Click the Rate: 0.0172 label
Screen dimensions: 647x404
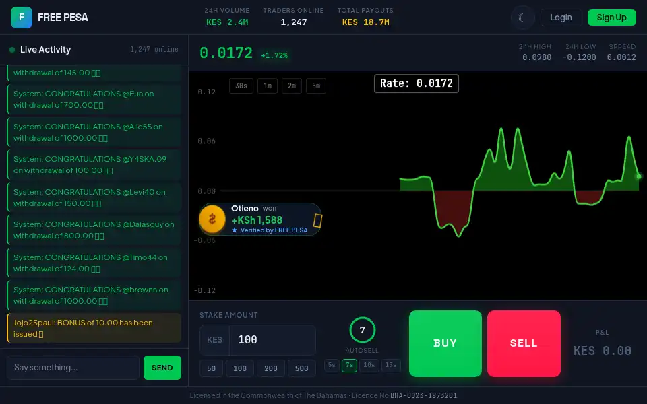click(417, 83)
